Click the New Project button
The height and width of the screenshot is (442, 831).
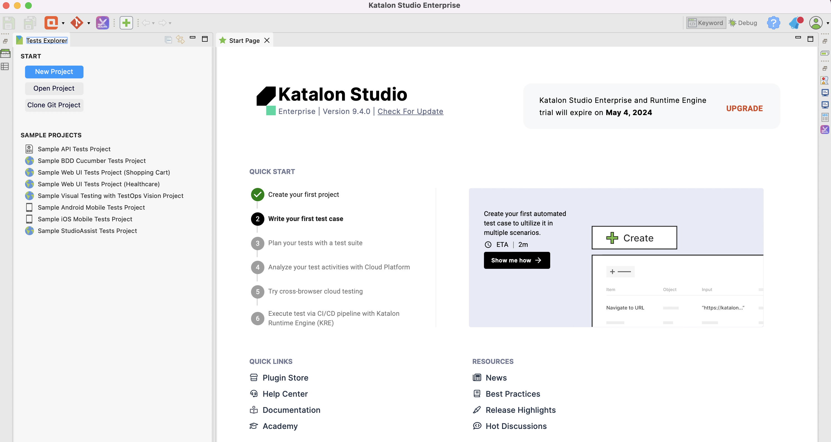[54, 72]
